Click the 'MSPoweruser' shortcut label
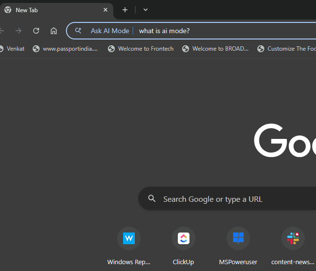 (x=238, y=262)
